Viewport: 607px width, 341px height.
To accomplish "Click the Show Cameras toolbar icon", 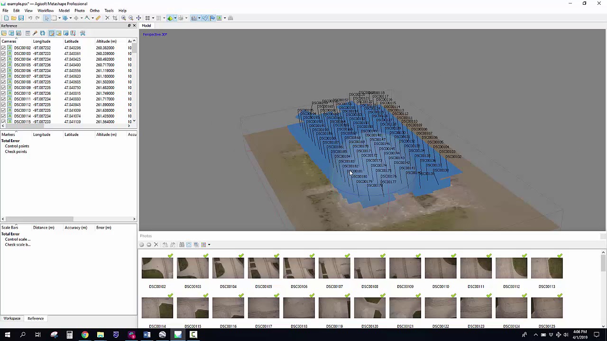I will (193, 18).
